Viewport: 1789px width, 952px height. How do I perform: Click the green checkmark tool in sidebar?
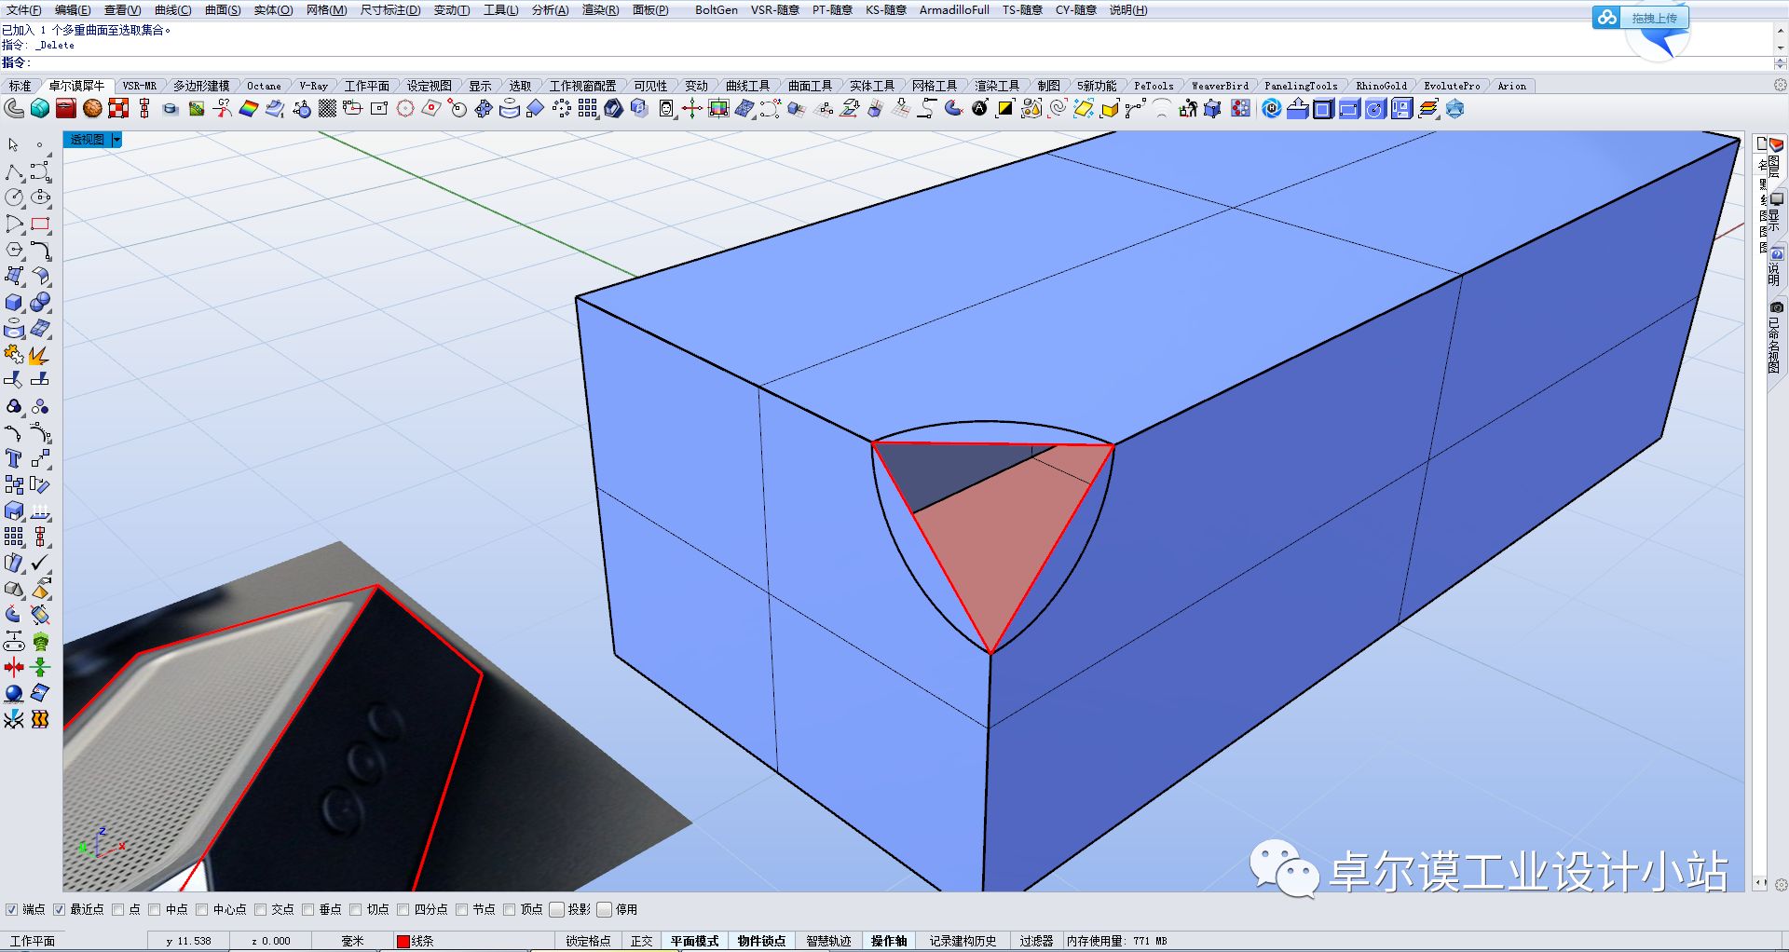click(40, 564)
